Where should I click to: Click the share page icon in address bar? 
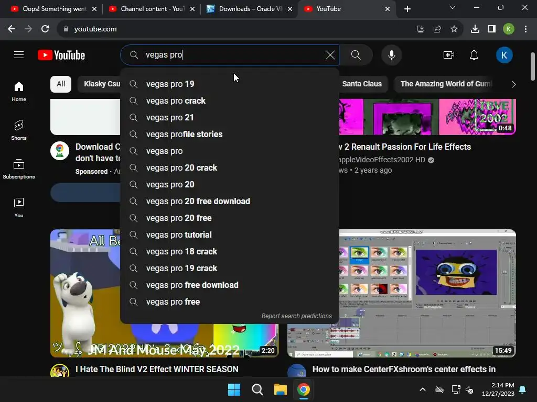[437, 29]
